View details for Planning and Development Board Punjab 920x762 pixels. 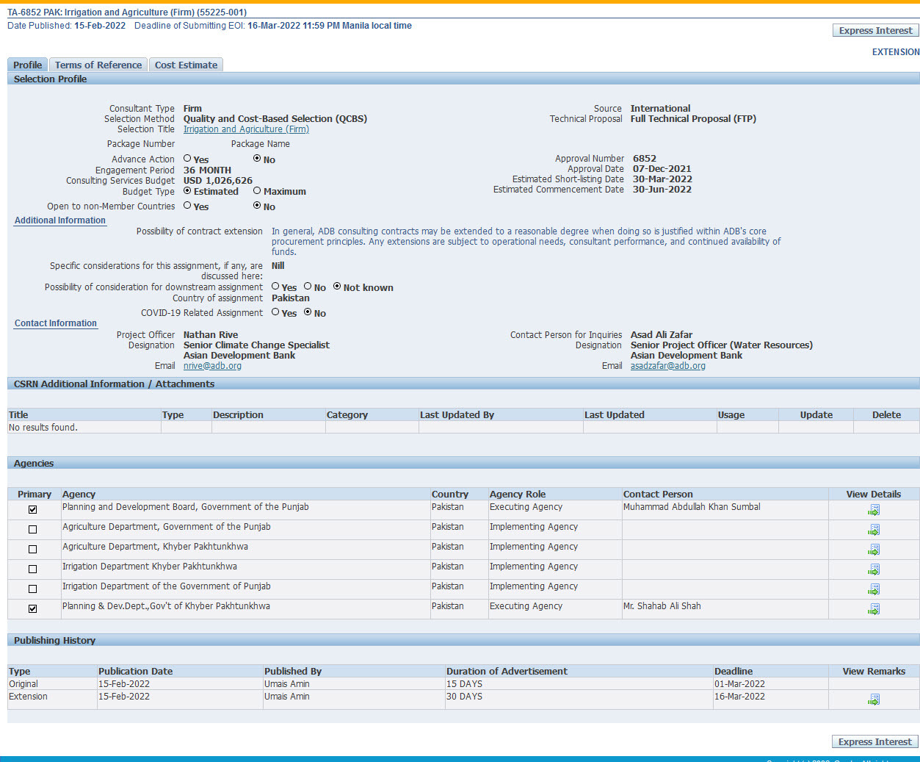(x=874, y=510)
